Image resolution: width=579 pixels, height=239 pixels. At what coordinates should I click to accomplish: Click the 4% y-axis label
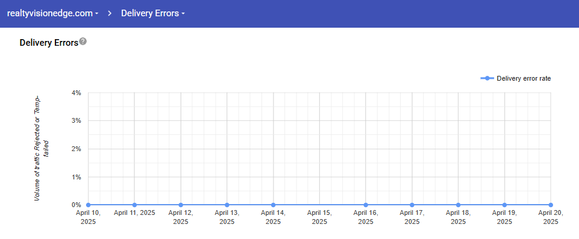(77, 93)
